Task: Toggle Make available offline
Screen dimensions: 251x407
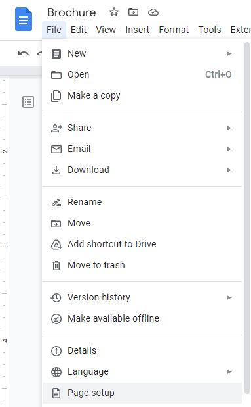Action: (142, 318)
